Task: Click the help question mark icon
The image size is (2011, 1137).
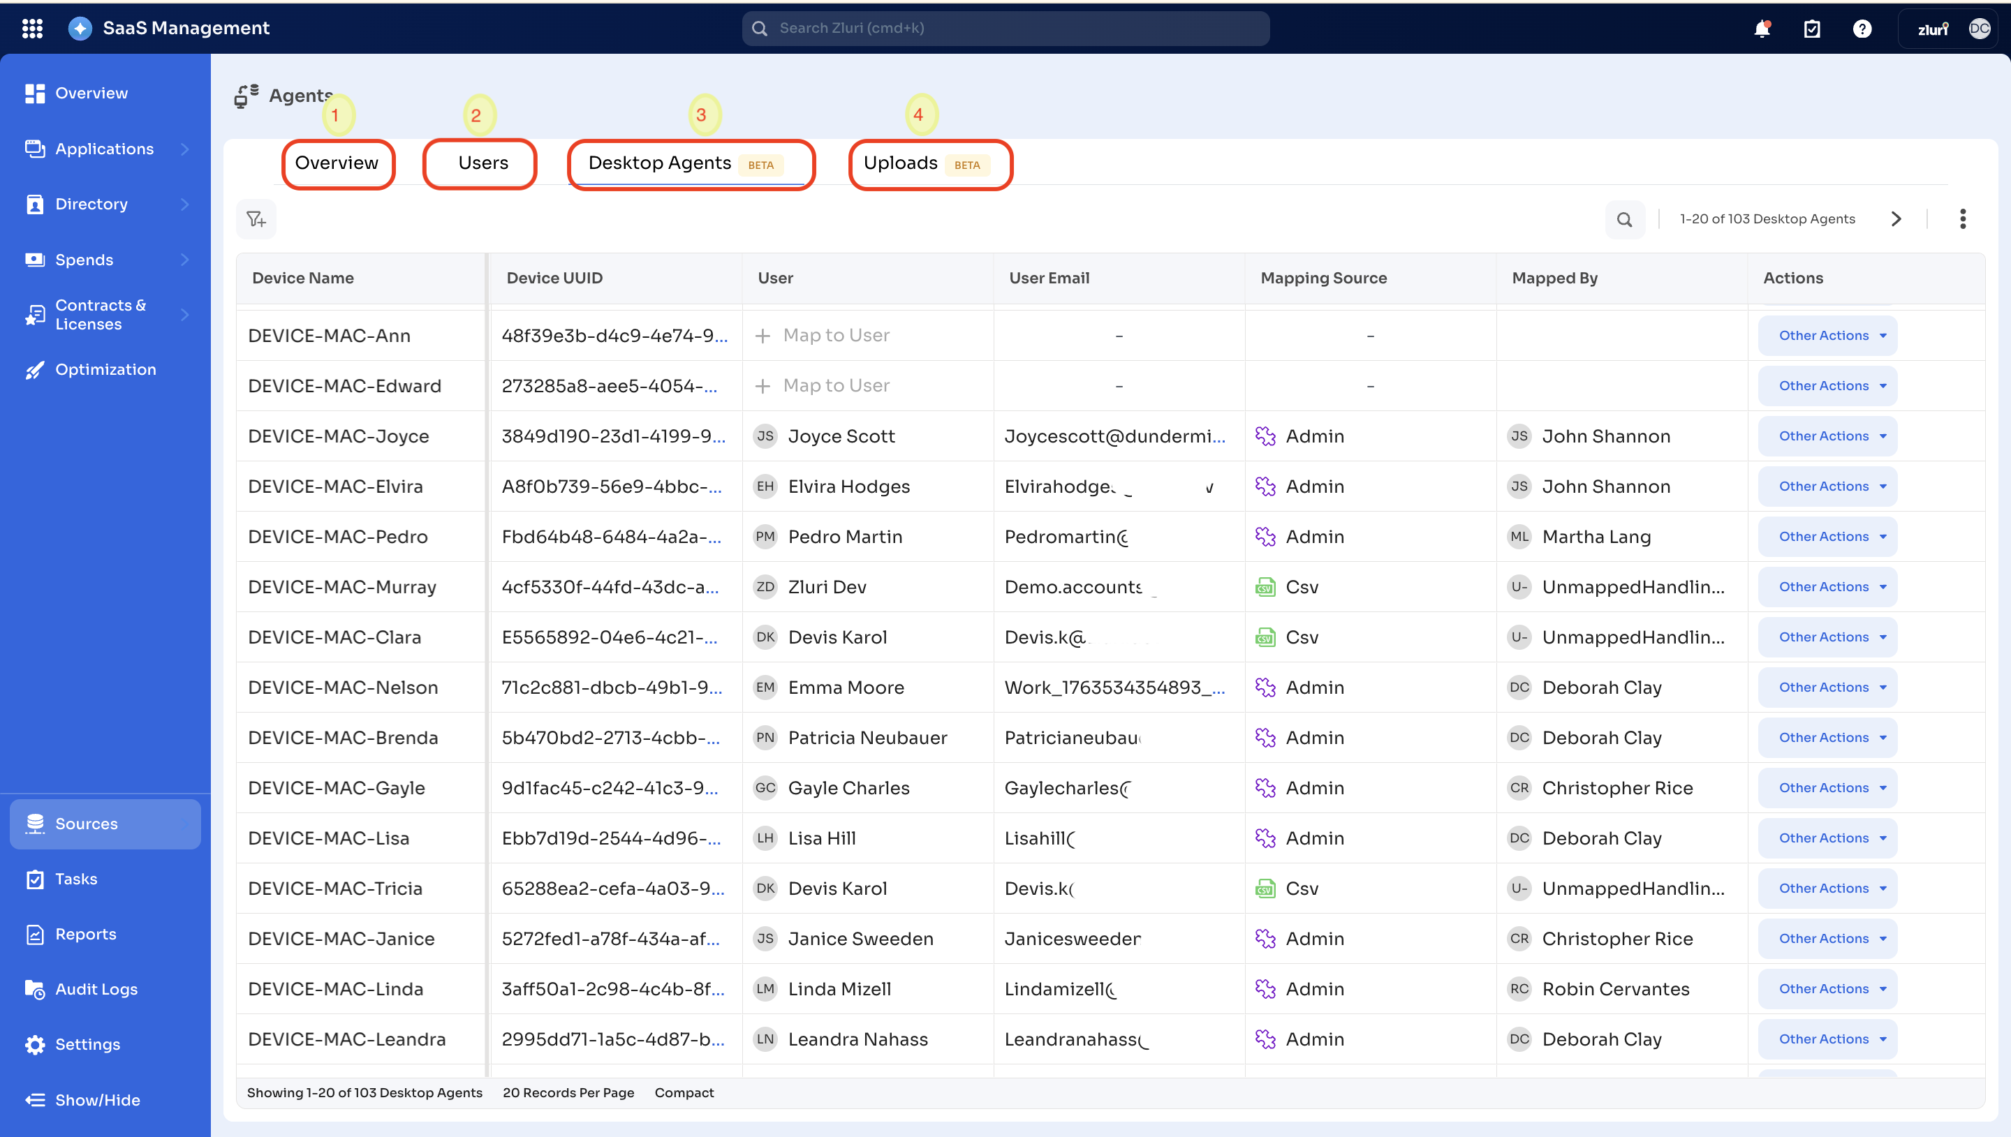Action: (x=1862, y=29)
